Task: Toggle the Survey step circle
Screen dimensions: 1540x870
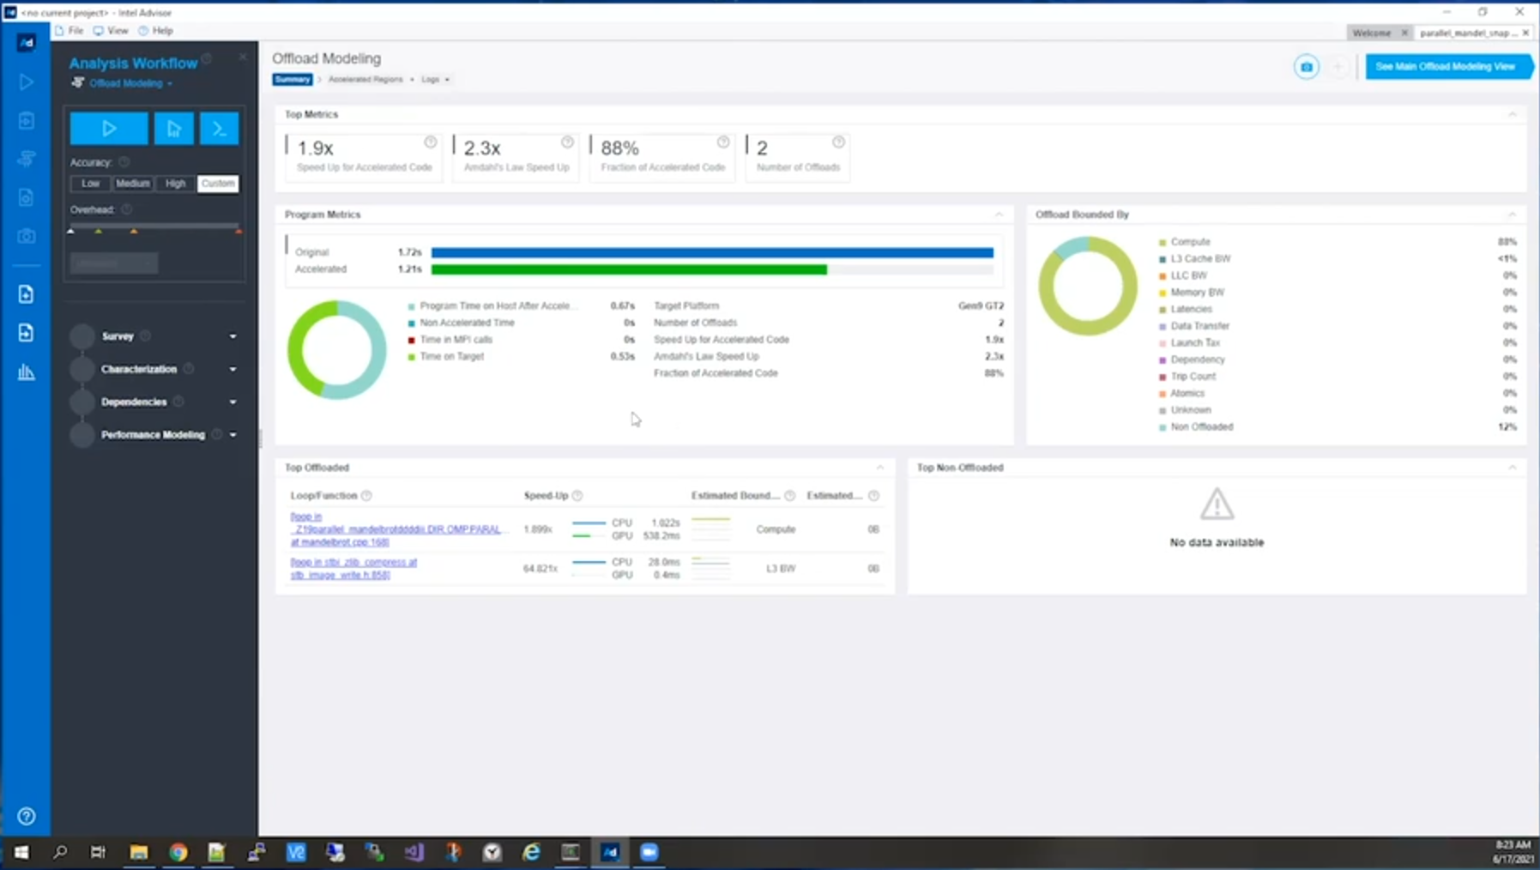Action: [82, 336]
